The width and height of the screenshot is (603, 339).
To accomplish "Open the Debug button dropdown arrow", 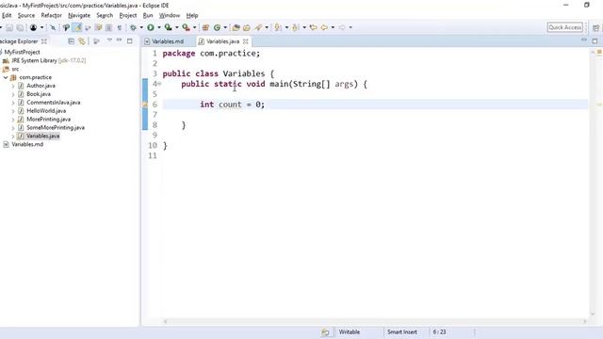I will coord(141,27).
